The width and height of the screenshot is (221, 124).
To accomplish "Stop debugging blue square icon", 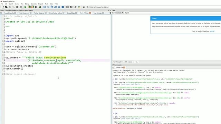I will [63, 7].
